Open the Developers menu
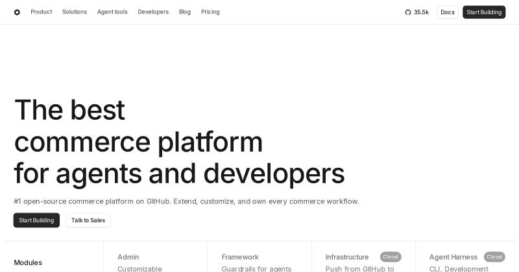 (x=153, y=12)
